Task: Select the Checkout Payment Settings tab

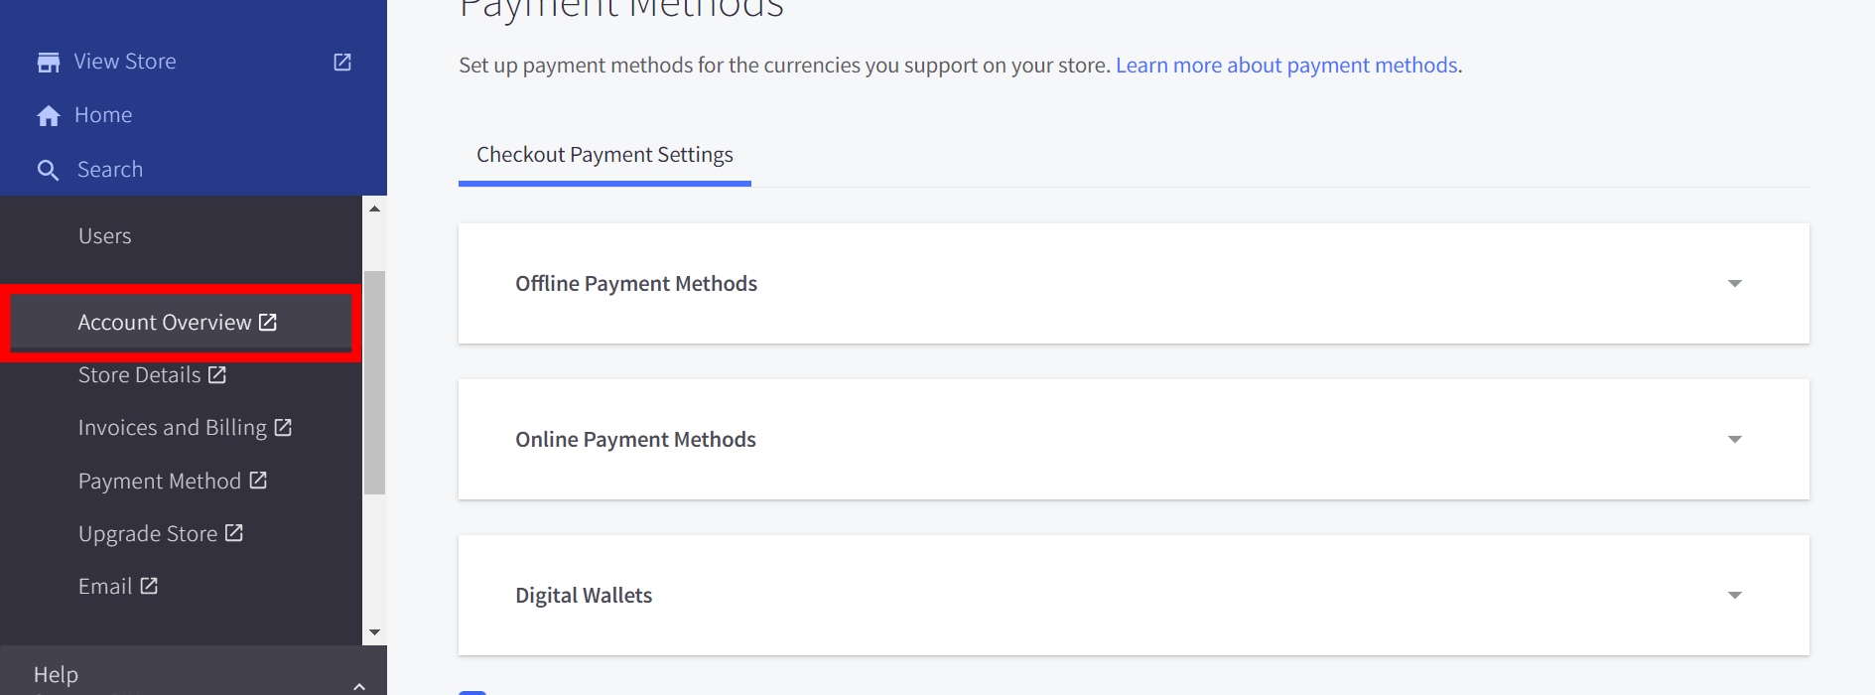Action: [x=604, y=155]
